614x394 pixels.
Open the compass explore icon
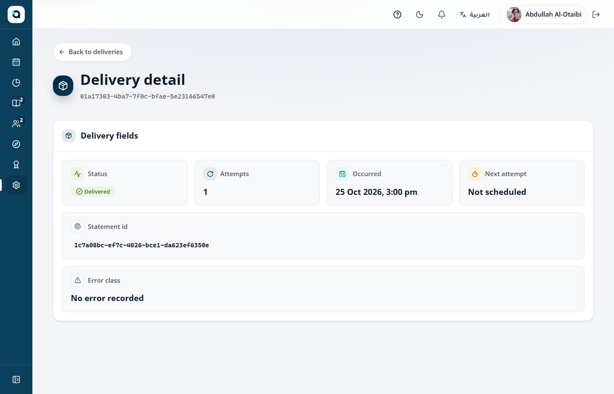[x=16, y=144]
